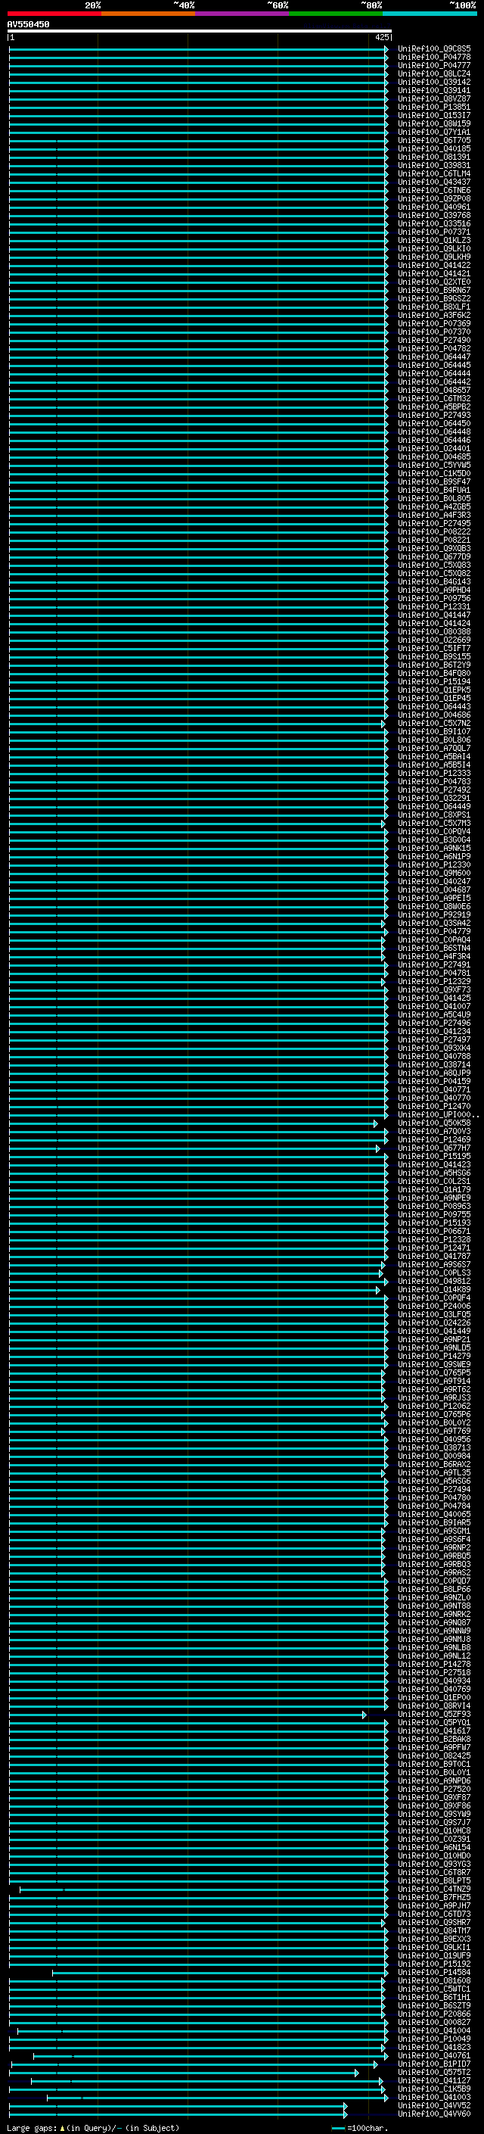Open the UniRef100_P04777 hit
This screenshot has width=484, height=2134.
(433, 65)
